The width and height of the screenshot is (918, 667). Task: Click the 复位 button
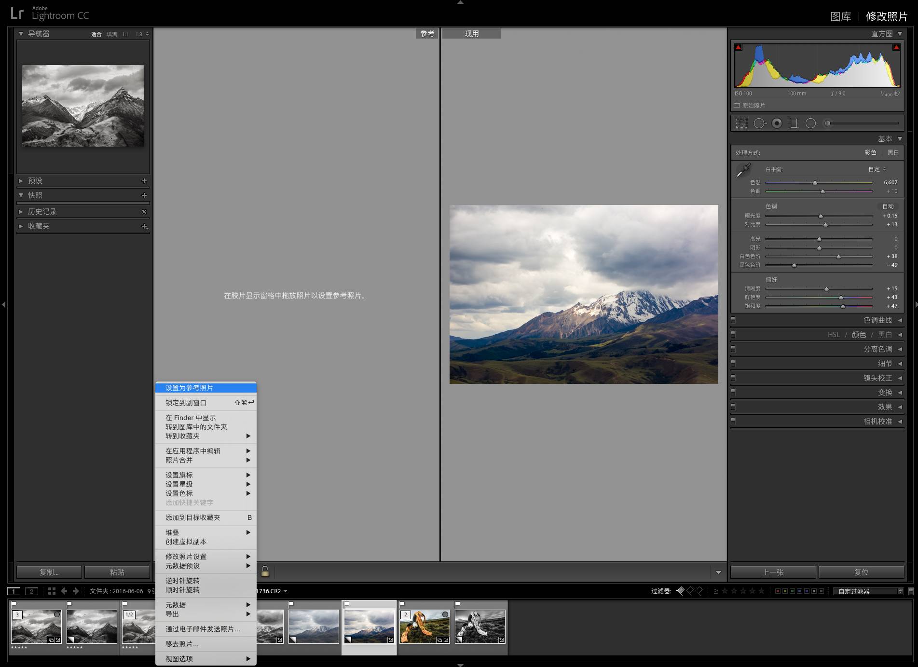click(x=861, y=572)
